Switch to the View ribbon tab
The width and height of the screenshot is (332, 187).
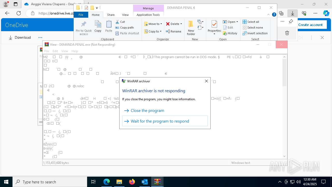pyautogui.click(x=125, y=15)
